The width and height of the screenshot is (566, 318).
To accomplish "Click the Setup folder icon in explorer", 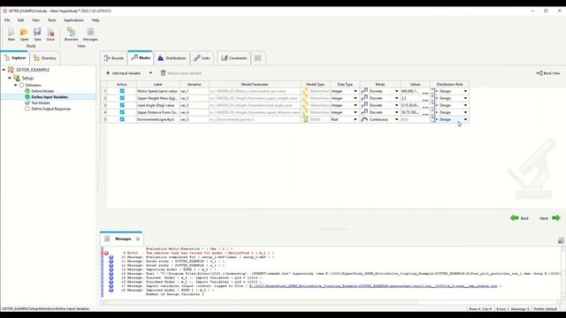I will (x=17, y=78).
